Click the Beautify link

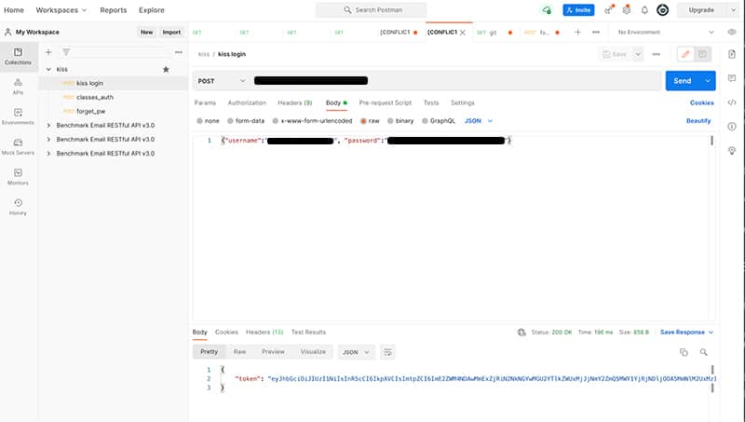698,121
